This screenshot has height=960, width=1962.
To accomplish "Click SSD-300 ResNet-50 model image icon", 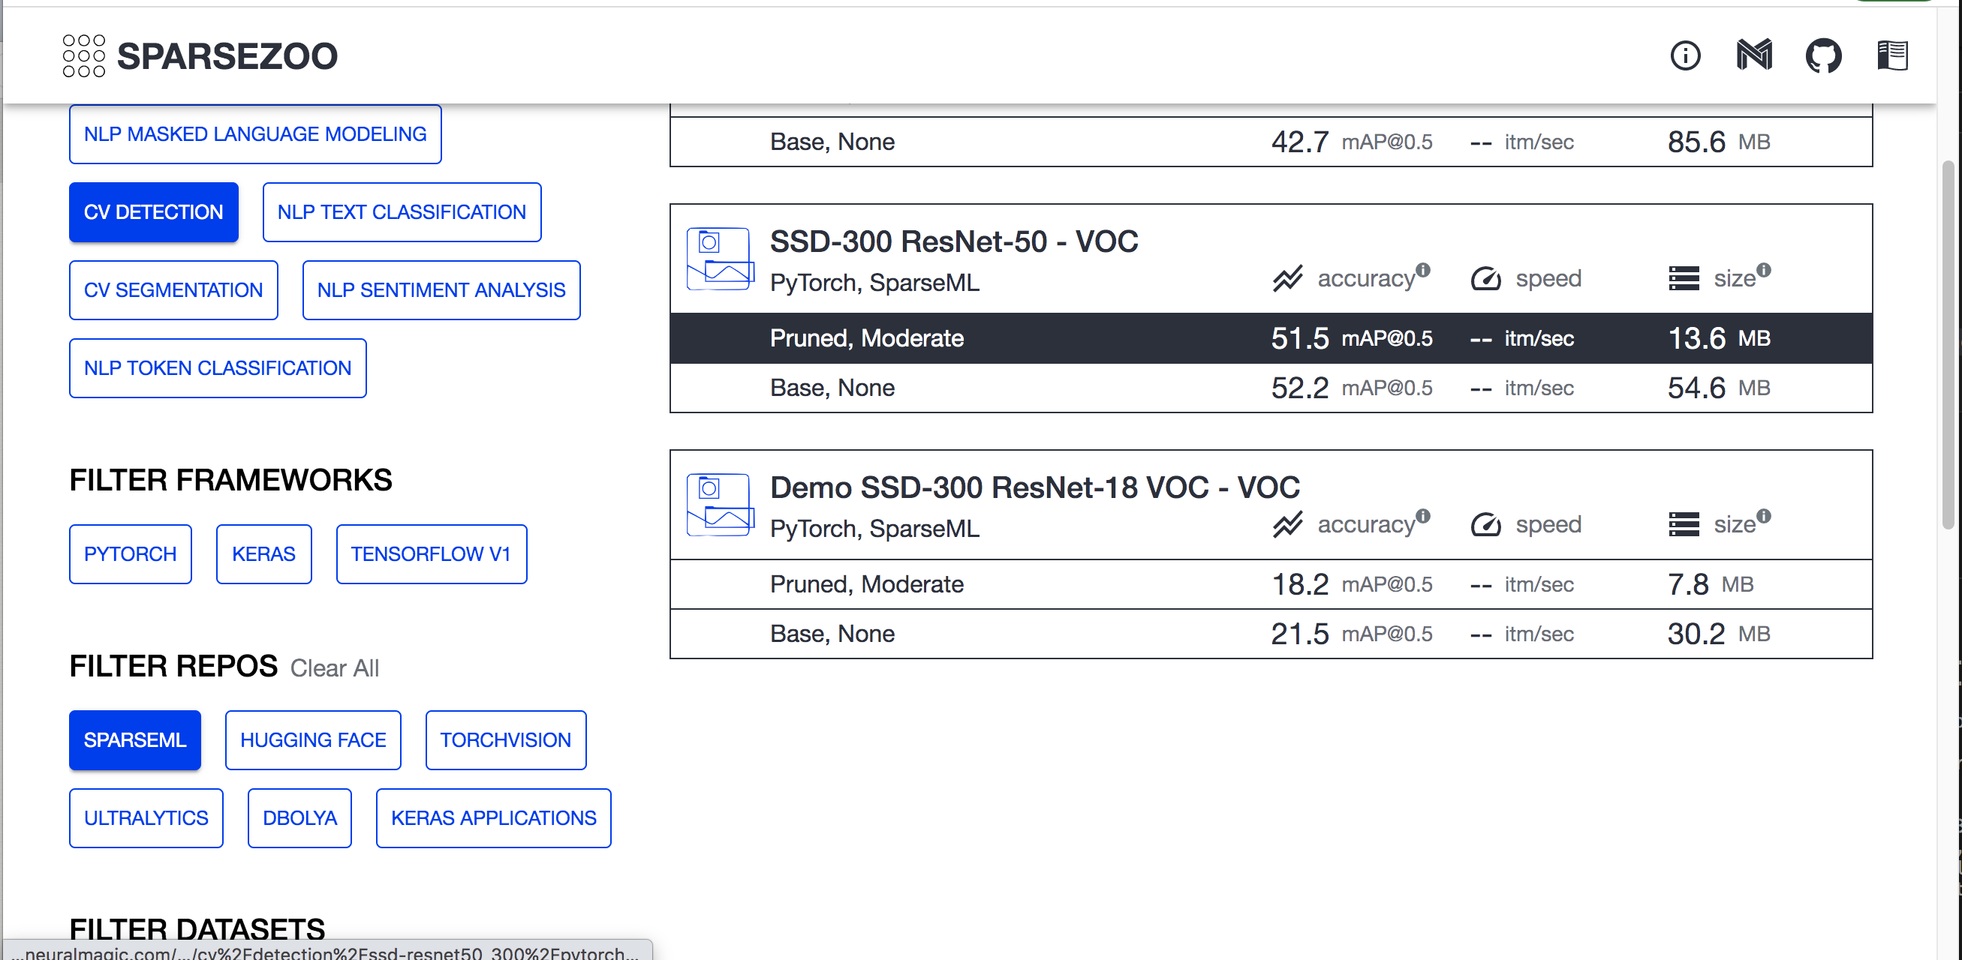I will coord(720,259).
